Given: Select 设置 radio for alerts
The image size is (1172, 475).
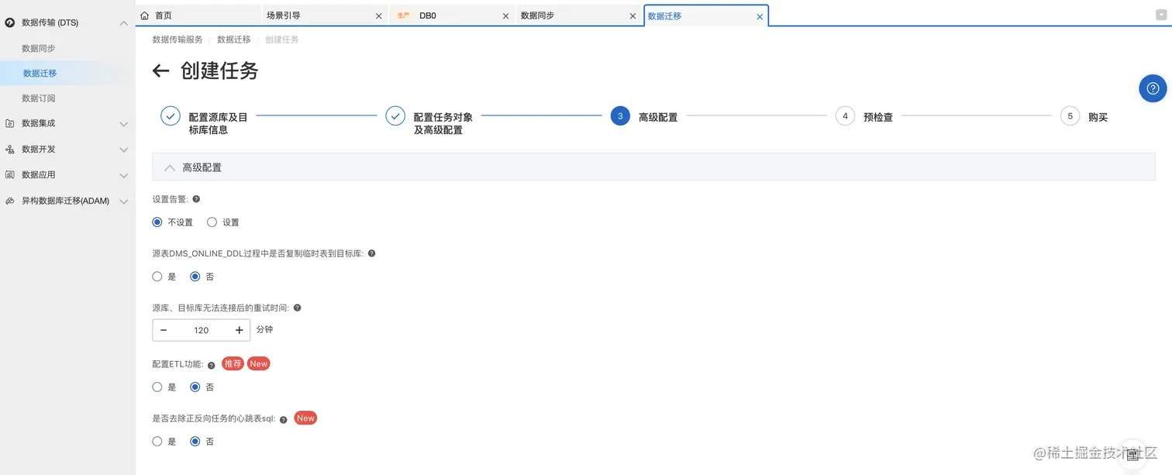Looking at the screenshot, I should 212,222.
